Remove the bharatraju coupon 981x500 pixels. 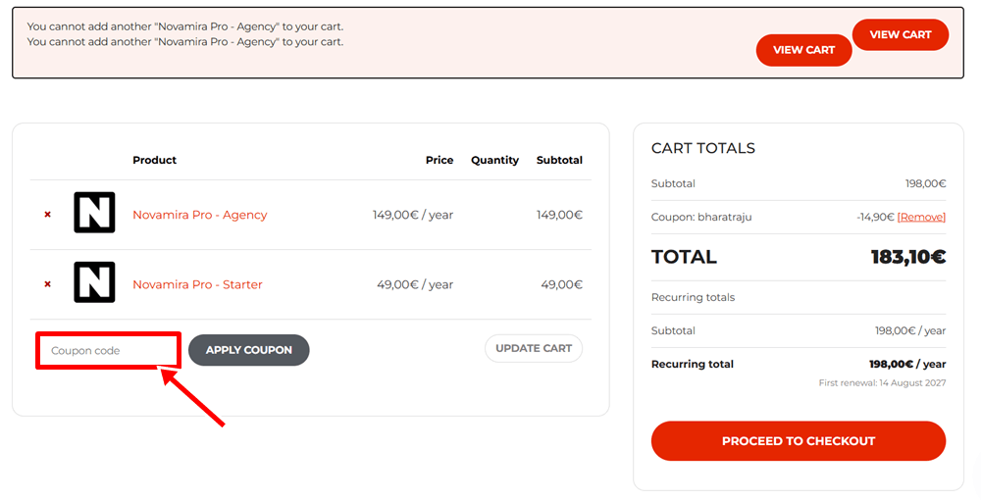921,217
